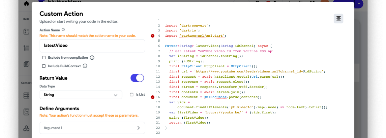Image resolution: width=386 pixels, height=138 pixels.
Task: Click the comment about the Youtube RSS api
Action: pos(222,51)
